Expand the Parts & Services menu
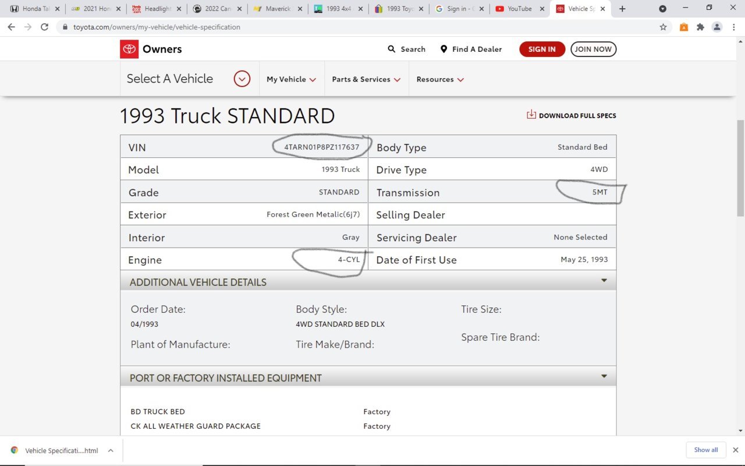The image size is (745, 466). [366, 79]
